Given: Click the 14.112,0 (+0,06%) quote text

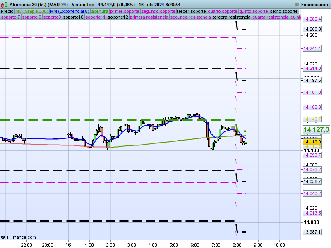Looking at the screenshot, I should tap(116, 5).
